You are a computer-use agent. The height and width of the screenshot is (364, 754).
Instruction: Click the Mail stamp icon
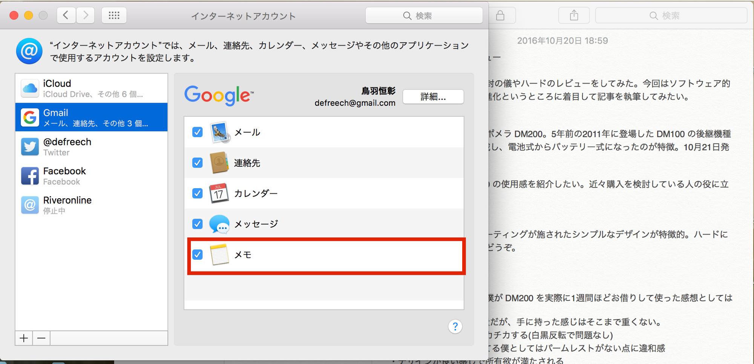click(219, 132)
